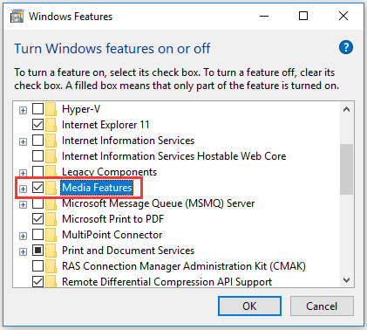Viewport: 367px width, 330px height.
Task: Click the scrollbar down arrow in feature list
Action: point(346,280)
